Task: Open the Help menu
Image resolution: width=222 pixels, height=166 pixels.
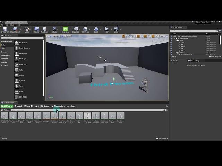Action: tap(19, 25)
